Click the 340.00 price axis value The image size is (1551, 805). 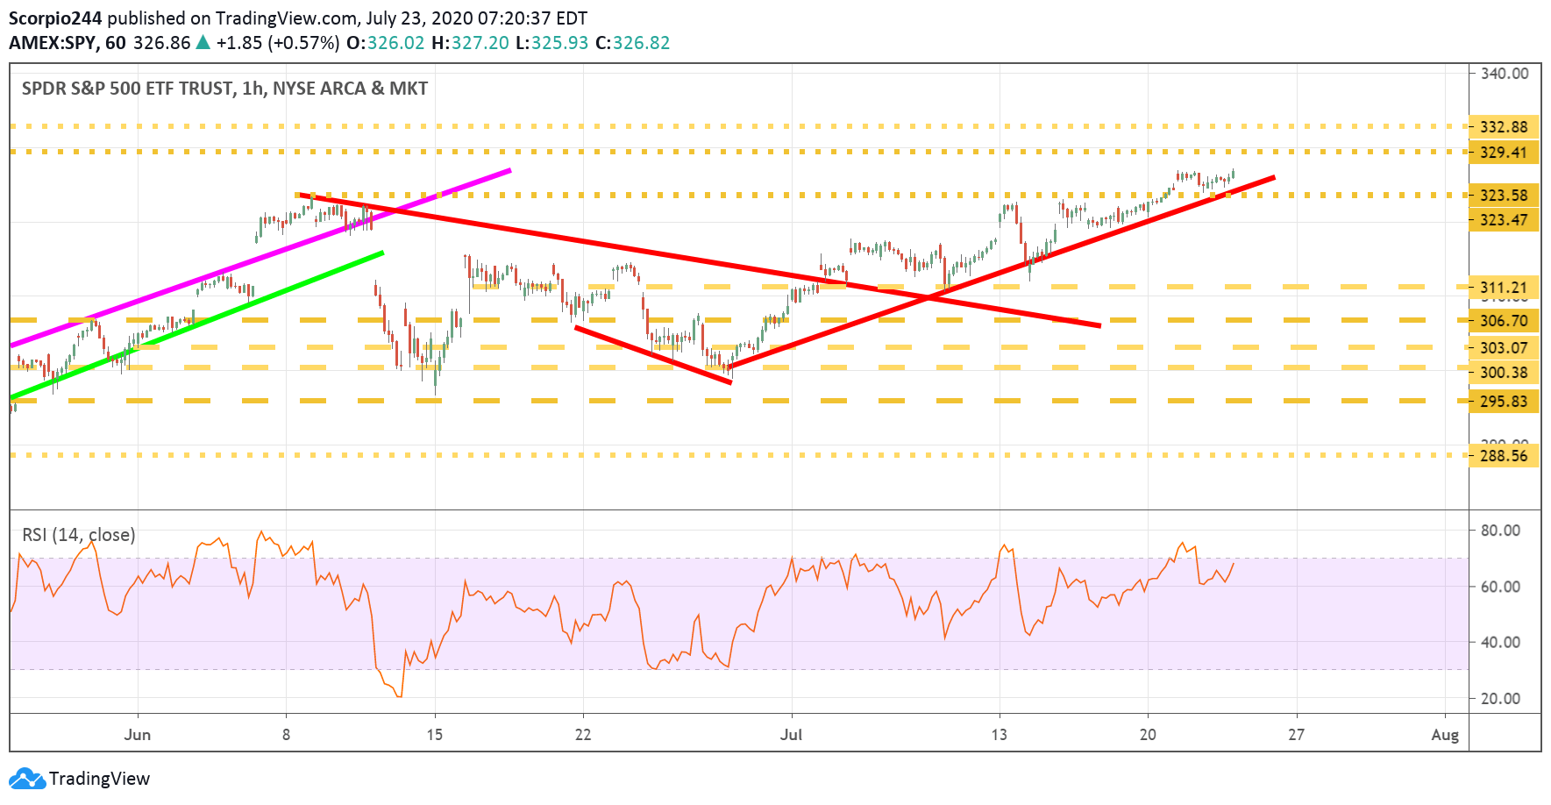(1505, 74)
